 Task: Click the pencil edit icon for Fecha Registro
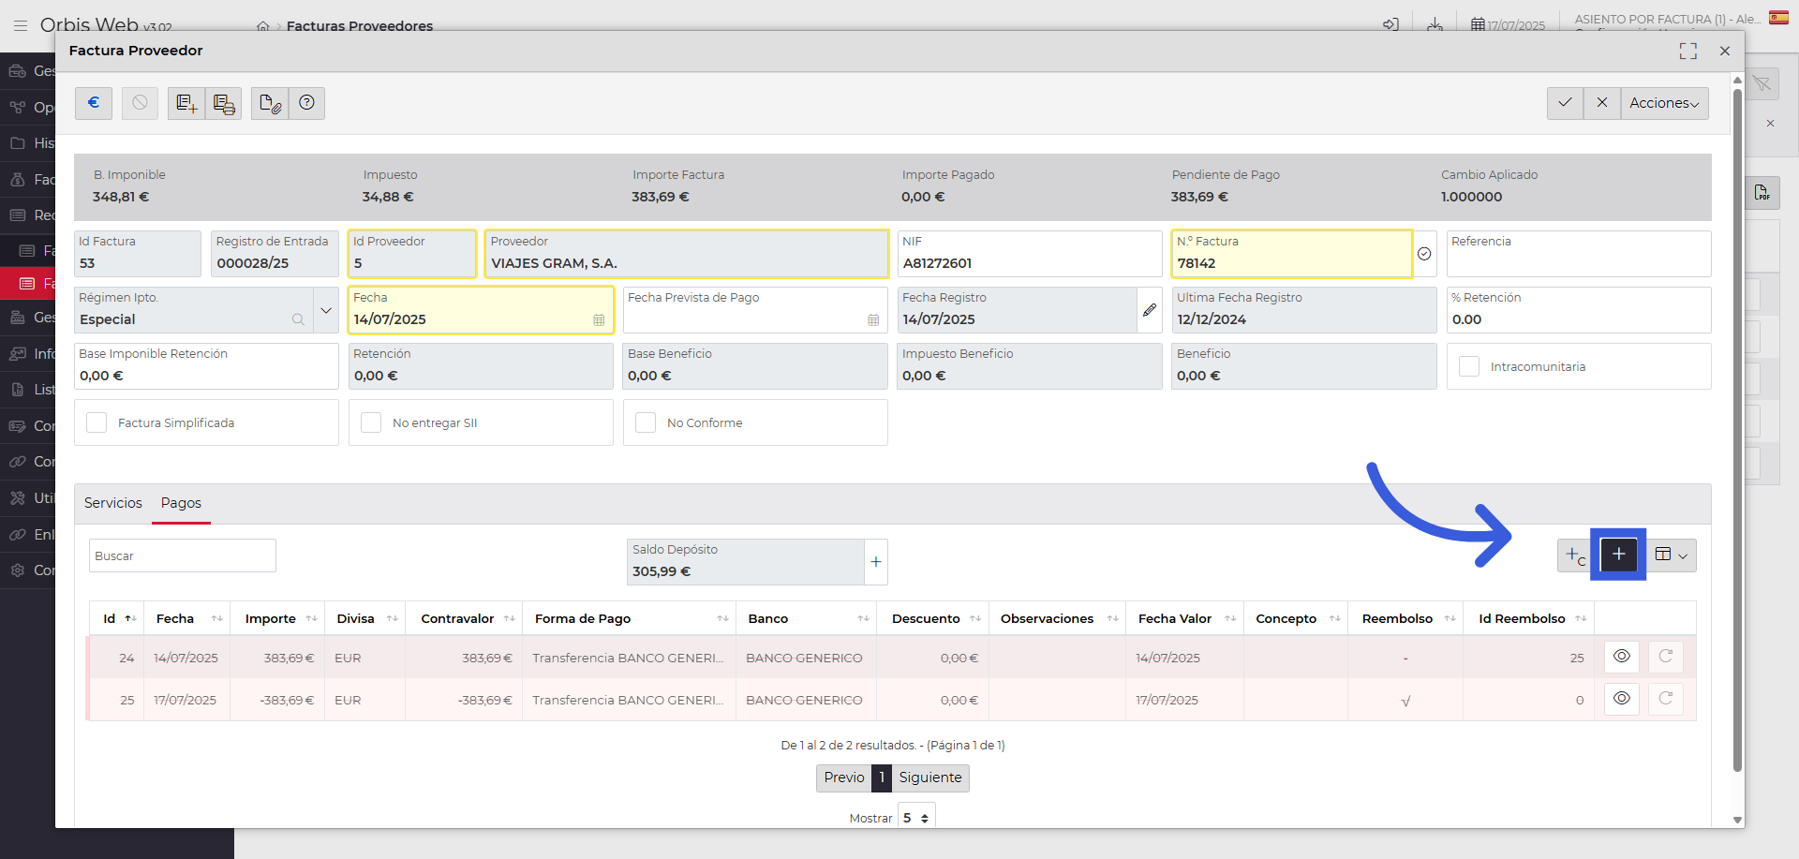(1150, 310)
